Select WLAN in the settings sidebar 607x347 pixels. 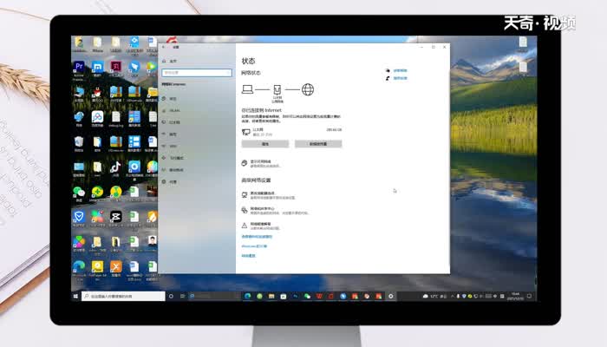tap(173, 111)
